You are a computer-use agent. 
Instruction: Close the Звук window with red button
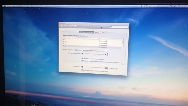click(60, 23)
